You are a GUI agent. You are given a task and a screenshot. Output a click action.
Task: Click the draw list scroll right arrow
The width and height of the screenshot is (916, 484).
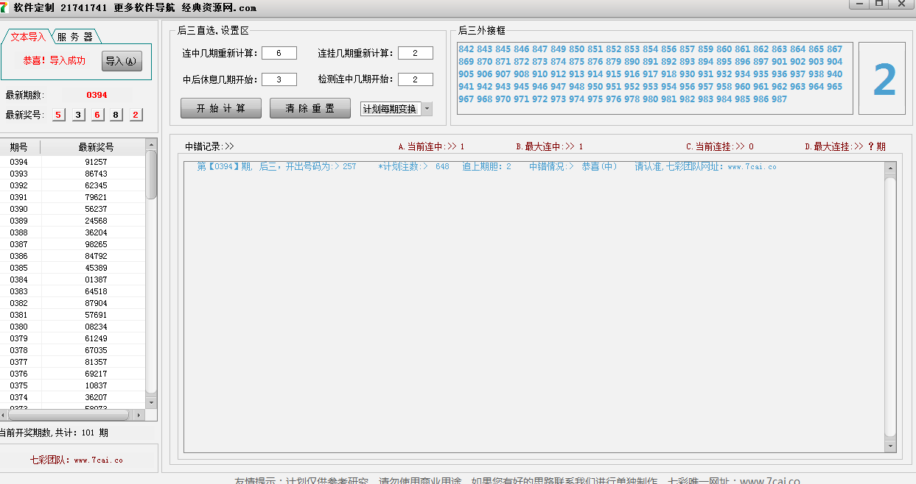pos(140,415)
